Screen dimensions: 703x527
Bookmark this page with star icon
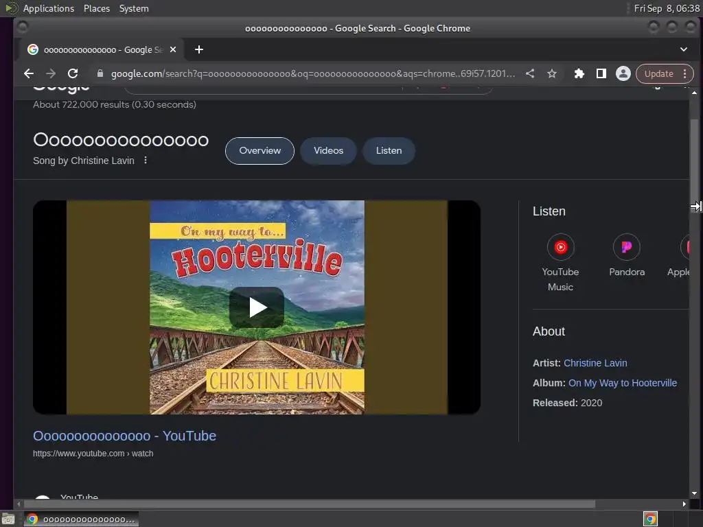click(x=552, y=73)
